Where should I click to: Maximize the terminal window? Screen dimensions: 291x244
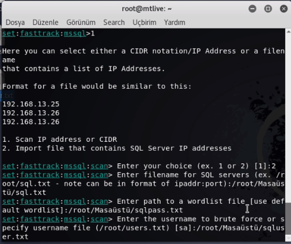[x=268, y=9]
